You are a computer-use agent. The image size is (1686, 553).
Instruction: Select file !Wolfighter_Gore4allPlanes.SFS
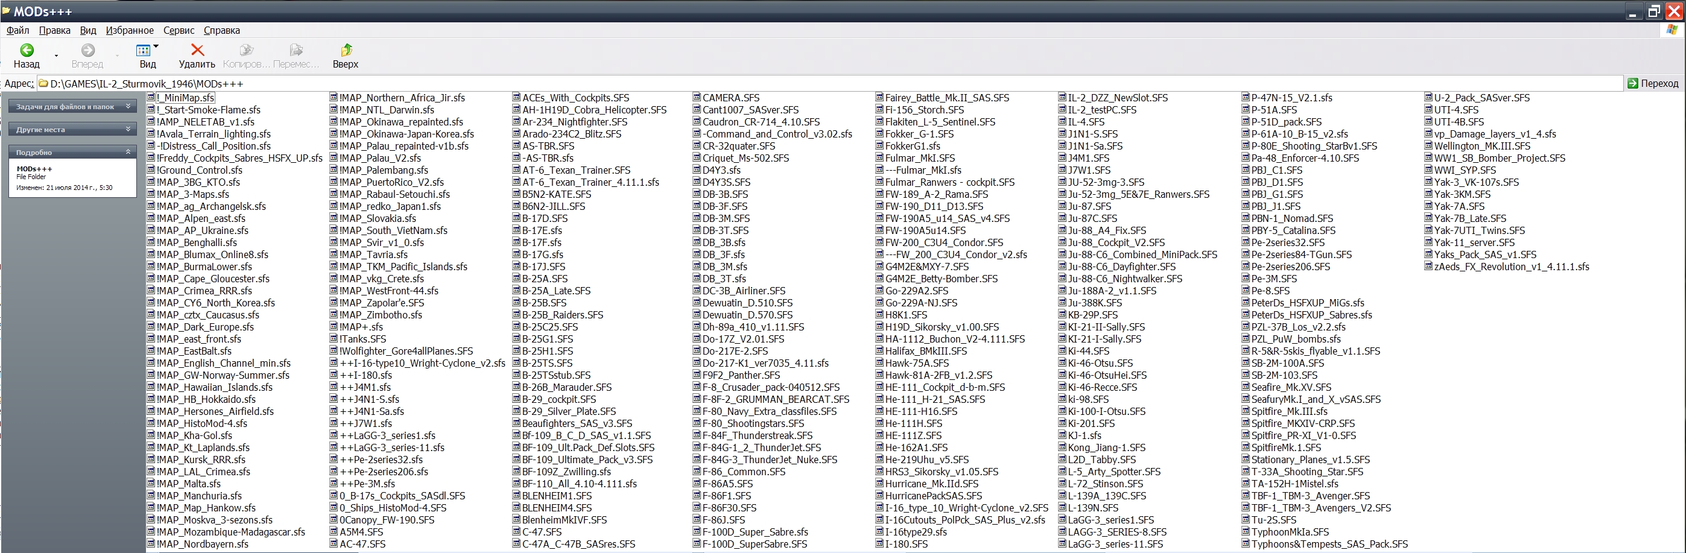[x=406, y=351]
